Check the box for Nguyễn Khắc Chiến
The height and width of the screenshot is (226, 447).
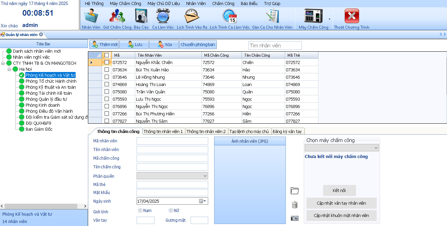tap(107, 62)
